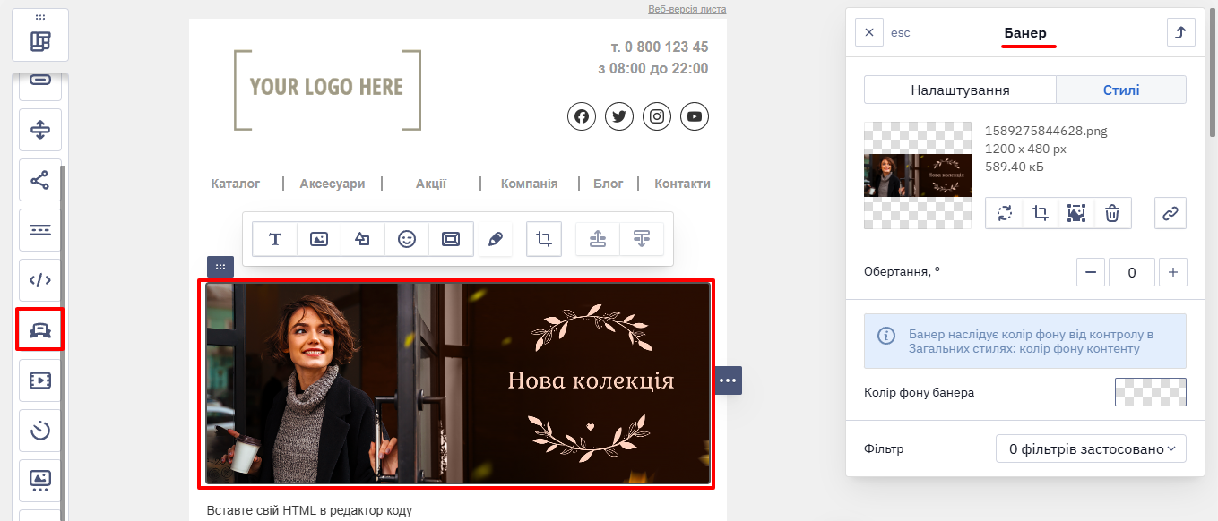This screenshot has width=1218, height=521.
Task: Switch to the Стилі tab
Action: (x=1121, y=90)
